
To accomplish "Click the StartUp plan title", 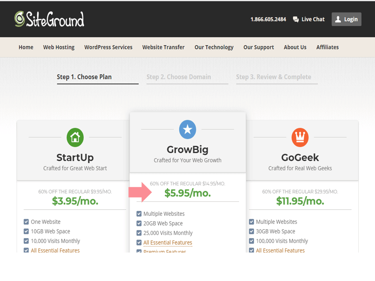I will click(75, 157).
